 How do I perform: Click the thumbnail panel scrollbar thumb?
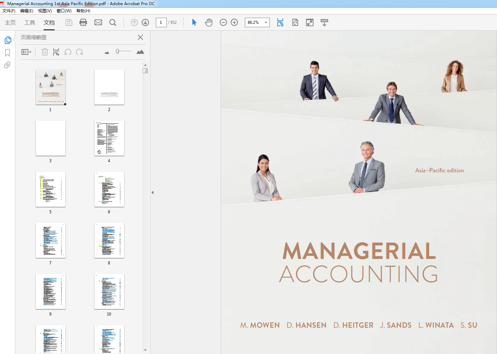click(x=145, y=71)
